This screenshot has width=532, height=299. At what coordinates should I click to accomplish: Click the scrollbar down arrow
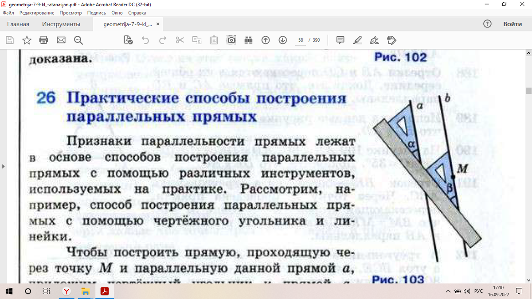pyautogui.click(x=528, y=280)
